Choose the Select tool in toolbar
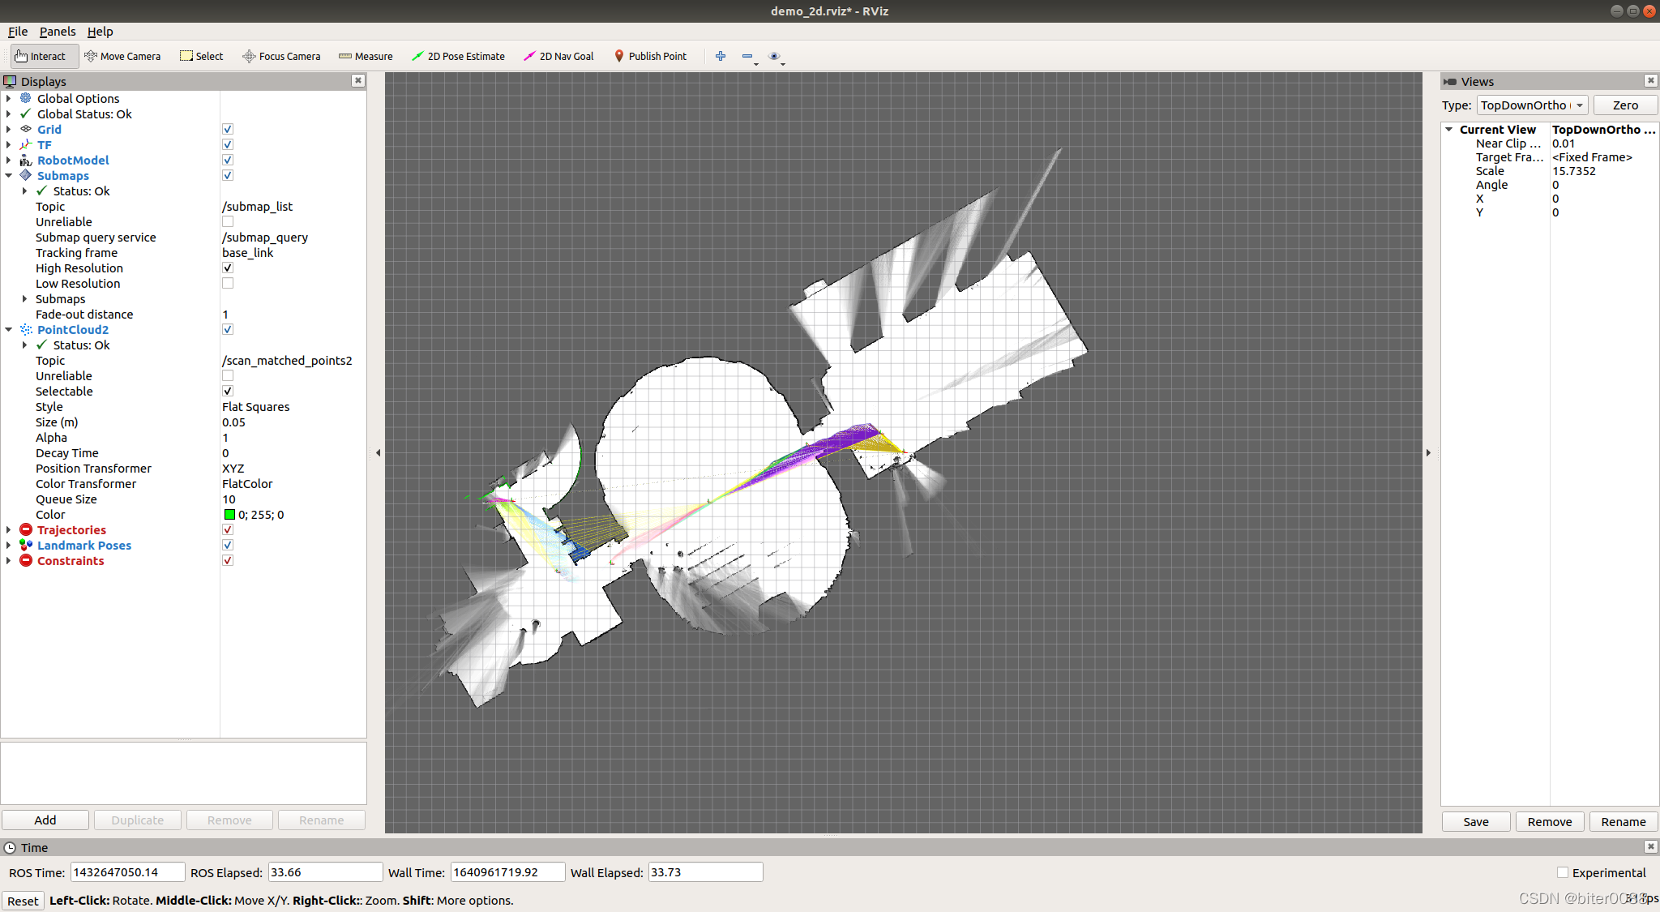This screenshot has width=1660, height=912. pos(202,56)
